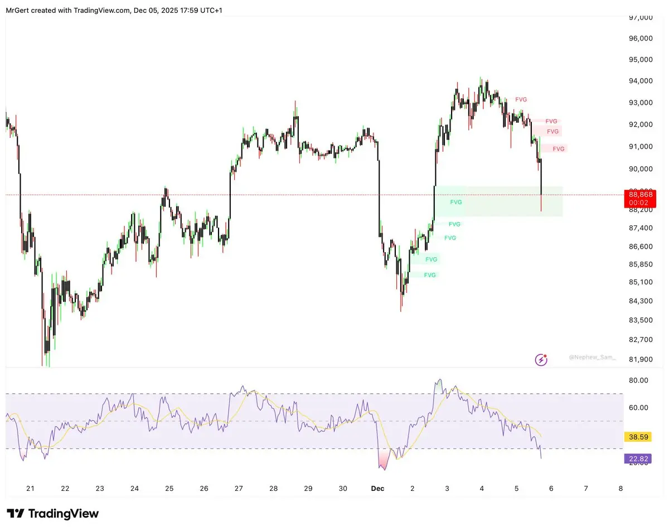
Task: Click date 29 on the time axis
Action: click(308, 488)
